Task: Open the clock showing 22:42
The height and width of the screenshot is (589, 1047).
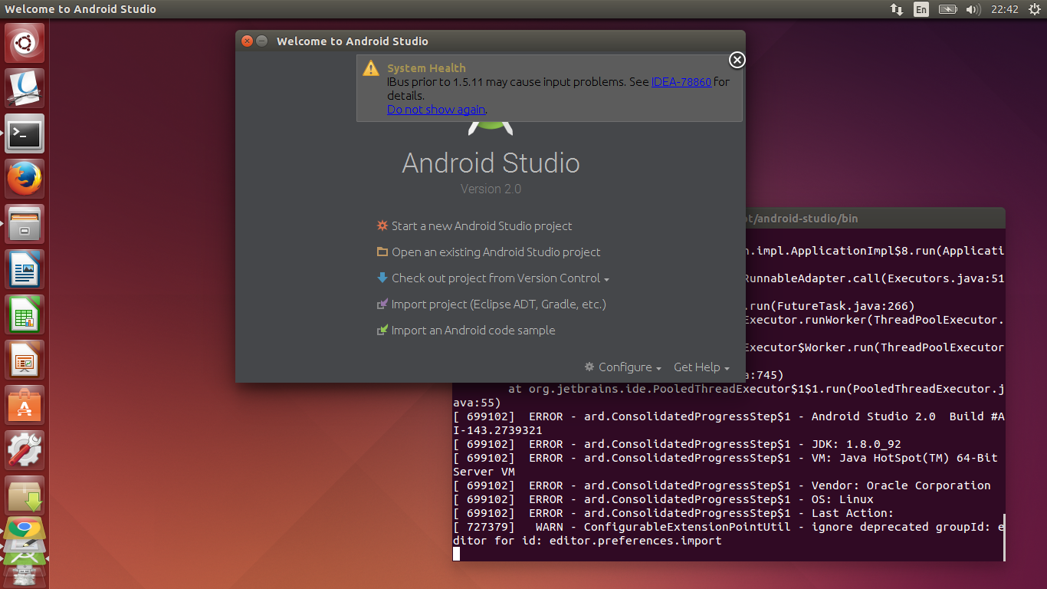Action: pos(1004,9)
